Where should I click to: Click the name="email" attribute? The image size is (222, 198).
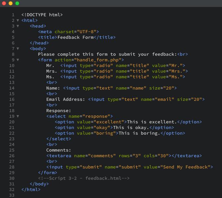[157, 99]
